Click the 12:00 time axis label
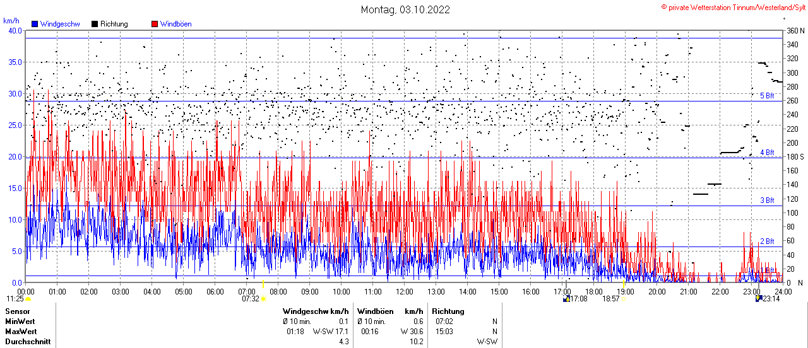Viewport: 808px width, 348px height. (404, 292)
